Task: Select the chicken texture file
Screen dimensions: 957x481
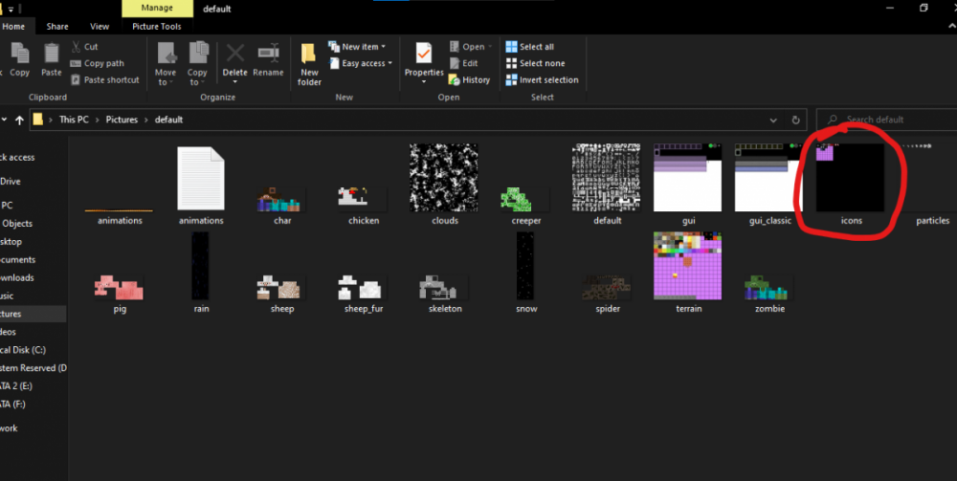Action: tap(363, 206)
